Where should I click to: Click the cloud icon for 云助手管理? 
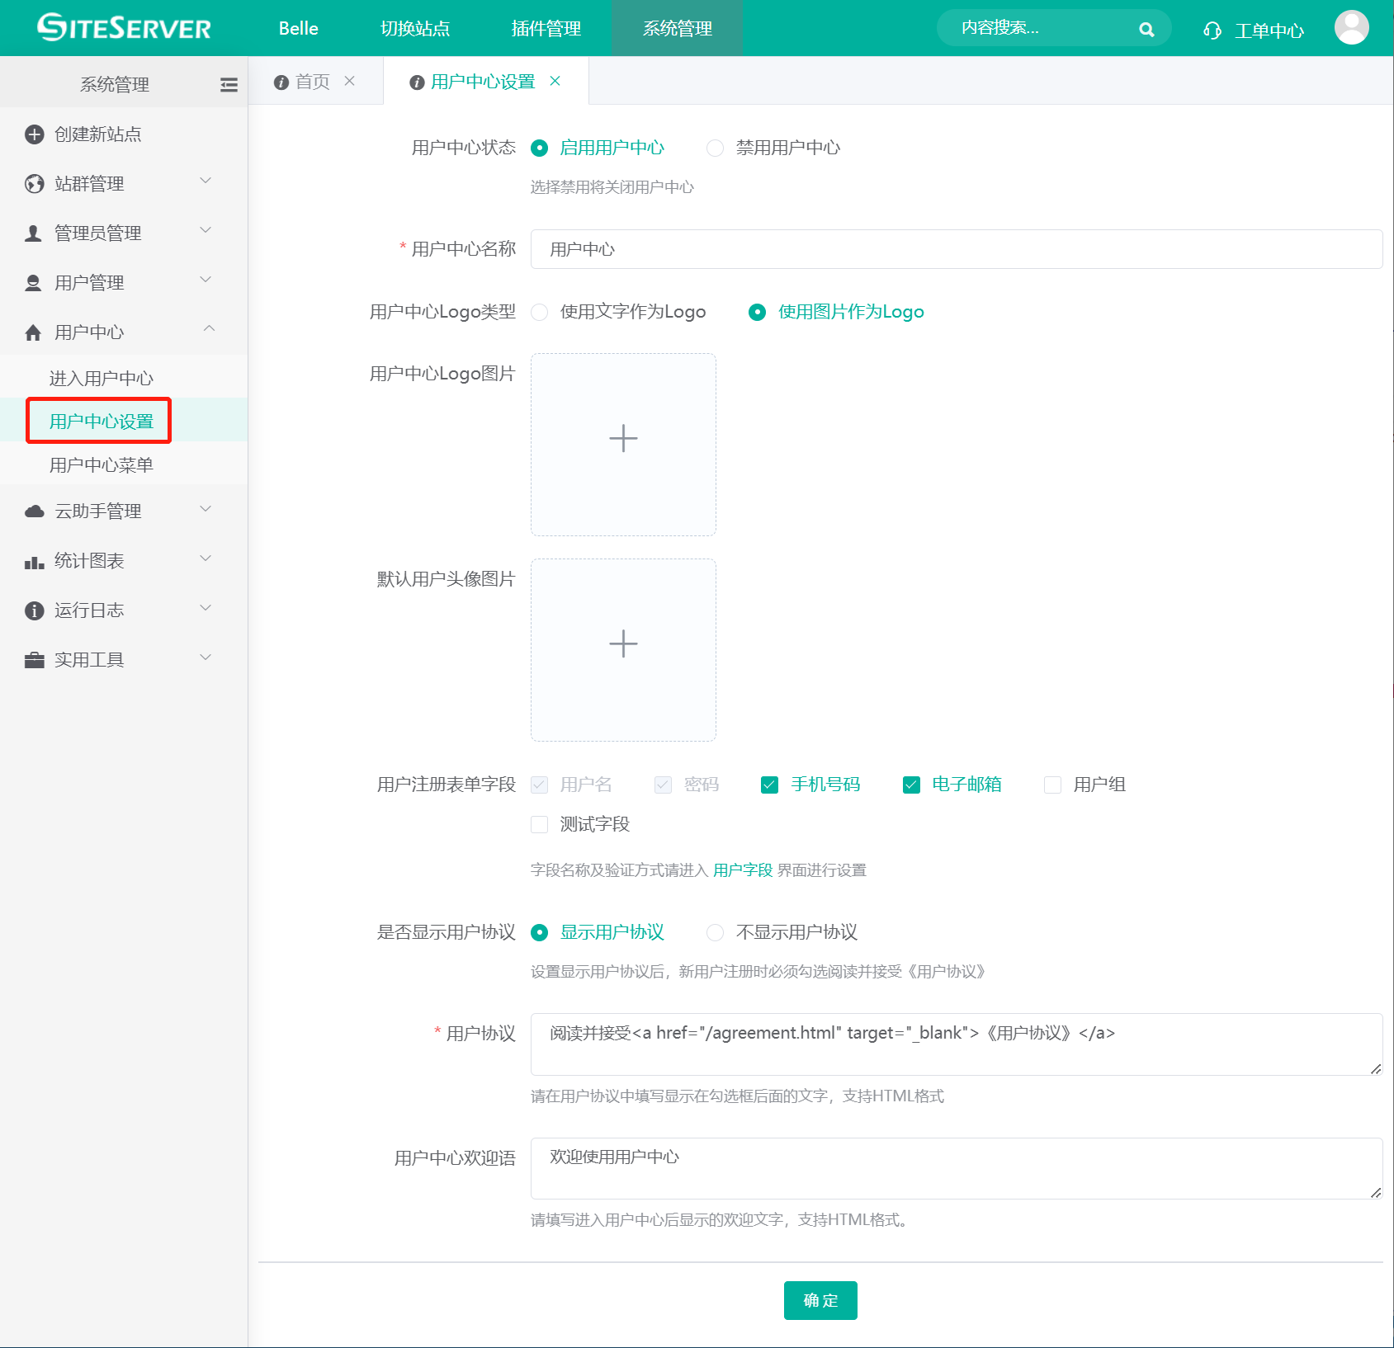click(34, 511)
